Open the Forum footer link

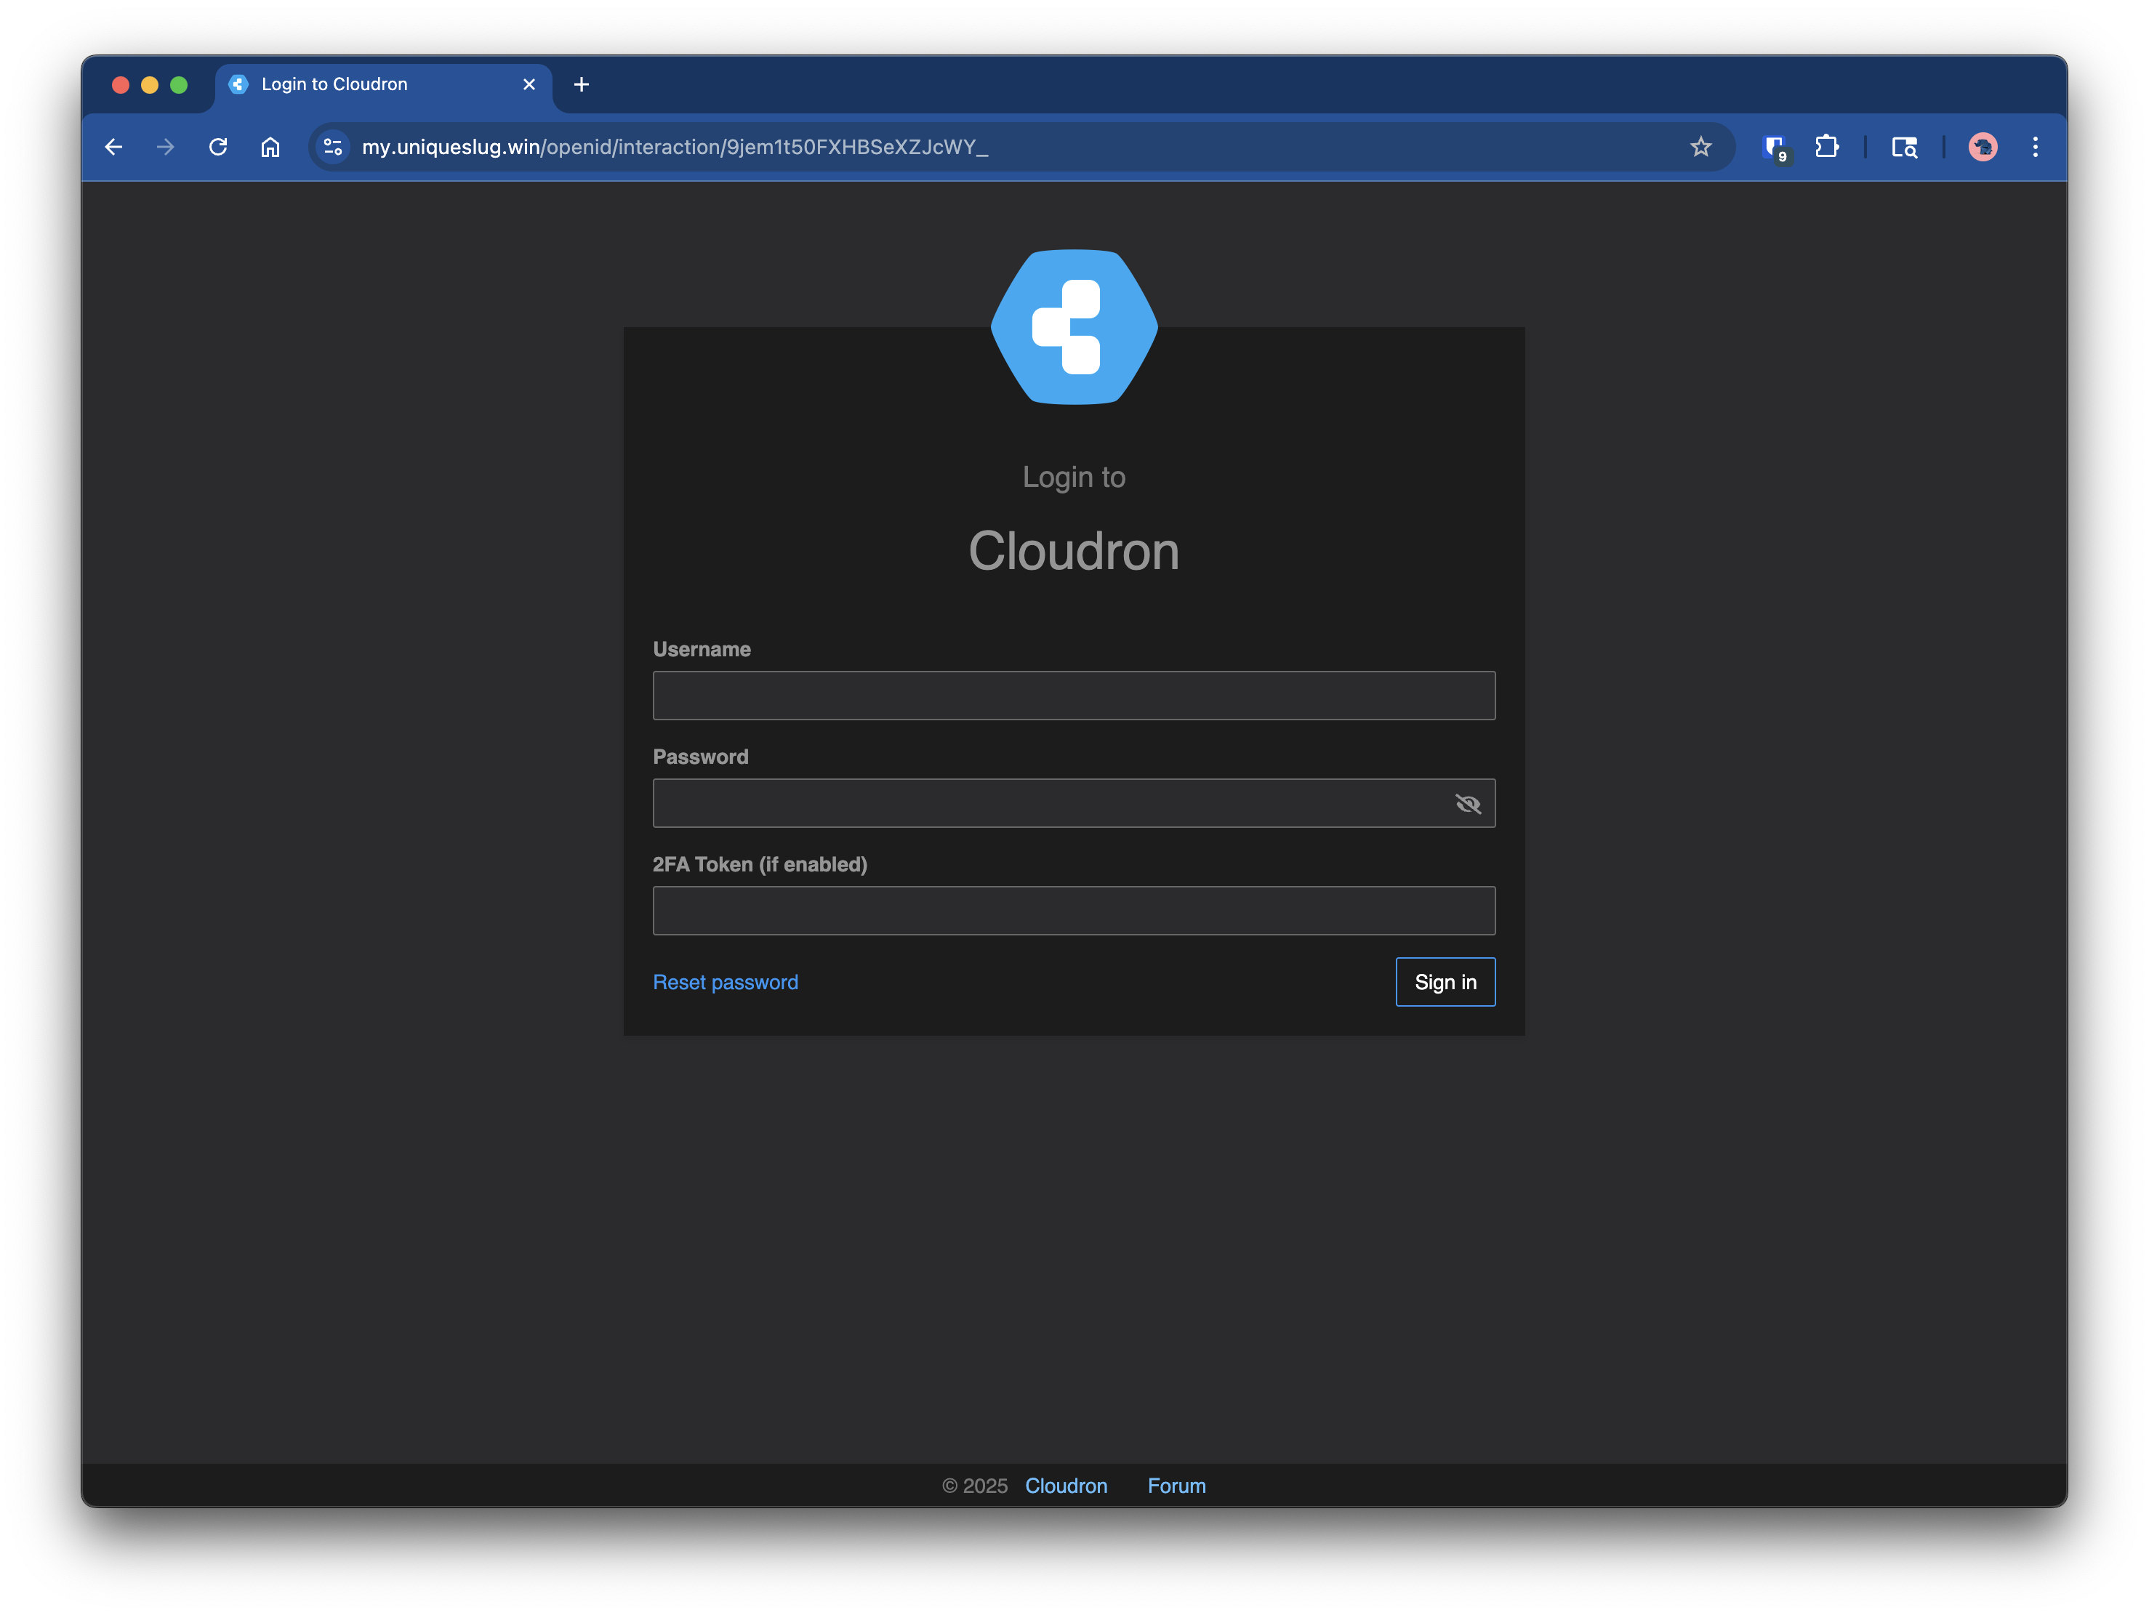[1176, 1486]
